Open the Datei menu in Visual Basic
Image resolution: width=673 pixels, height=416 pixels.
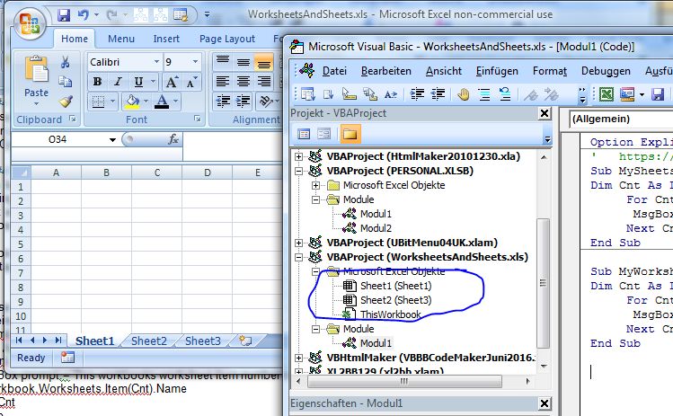pos(334,71)
